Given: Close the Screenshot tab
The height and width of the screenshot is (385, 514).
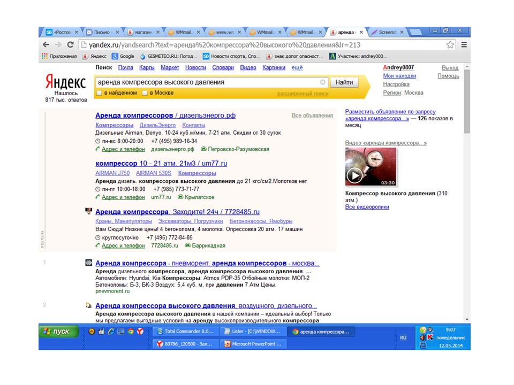Looking at the screenshot, I should click(402, 32).
